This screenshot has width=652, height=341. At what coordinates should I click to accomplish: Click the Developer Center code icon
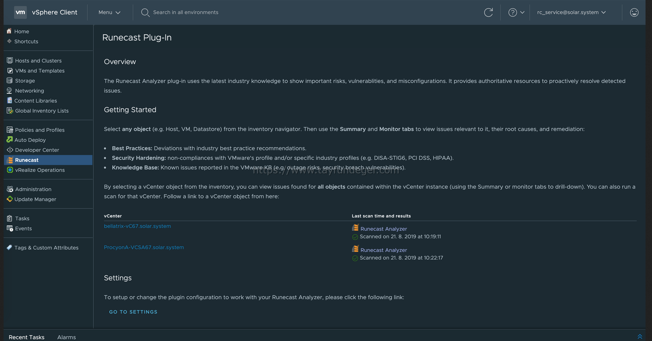click(10, 150)
